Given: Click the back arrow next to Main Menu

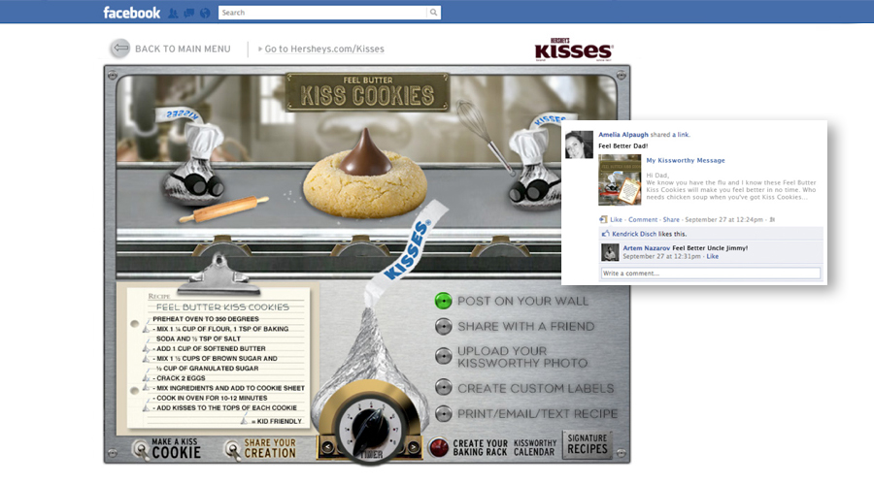Looking at the screenshot, I should pos(120,48).
